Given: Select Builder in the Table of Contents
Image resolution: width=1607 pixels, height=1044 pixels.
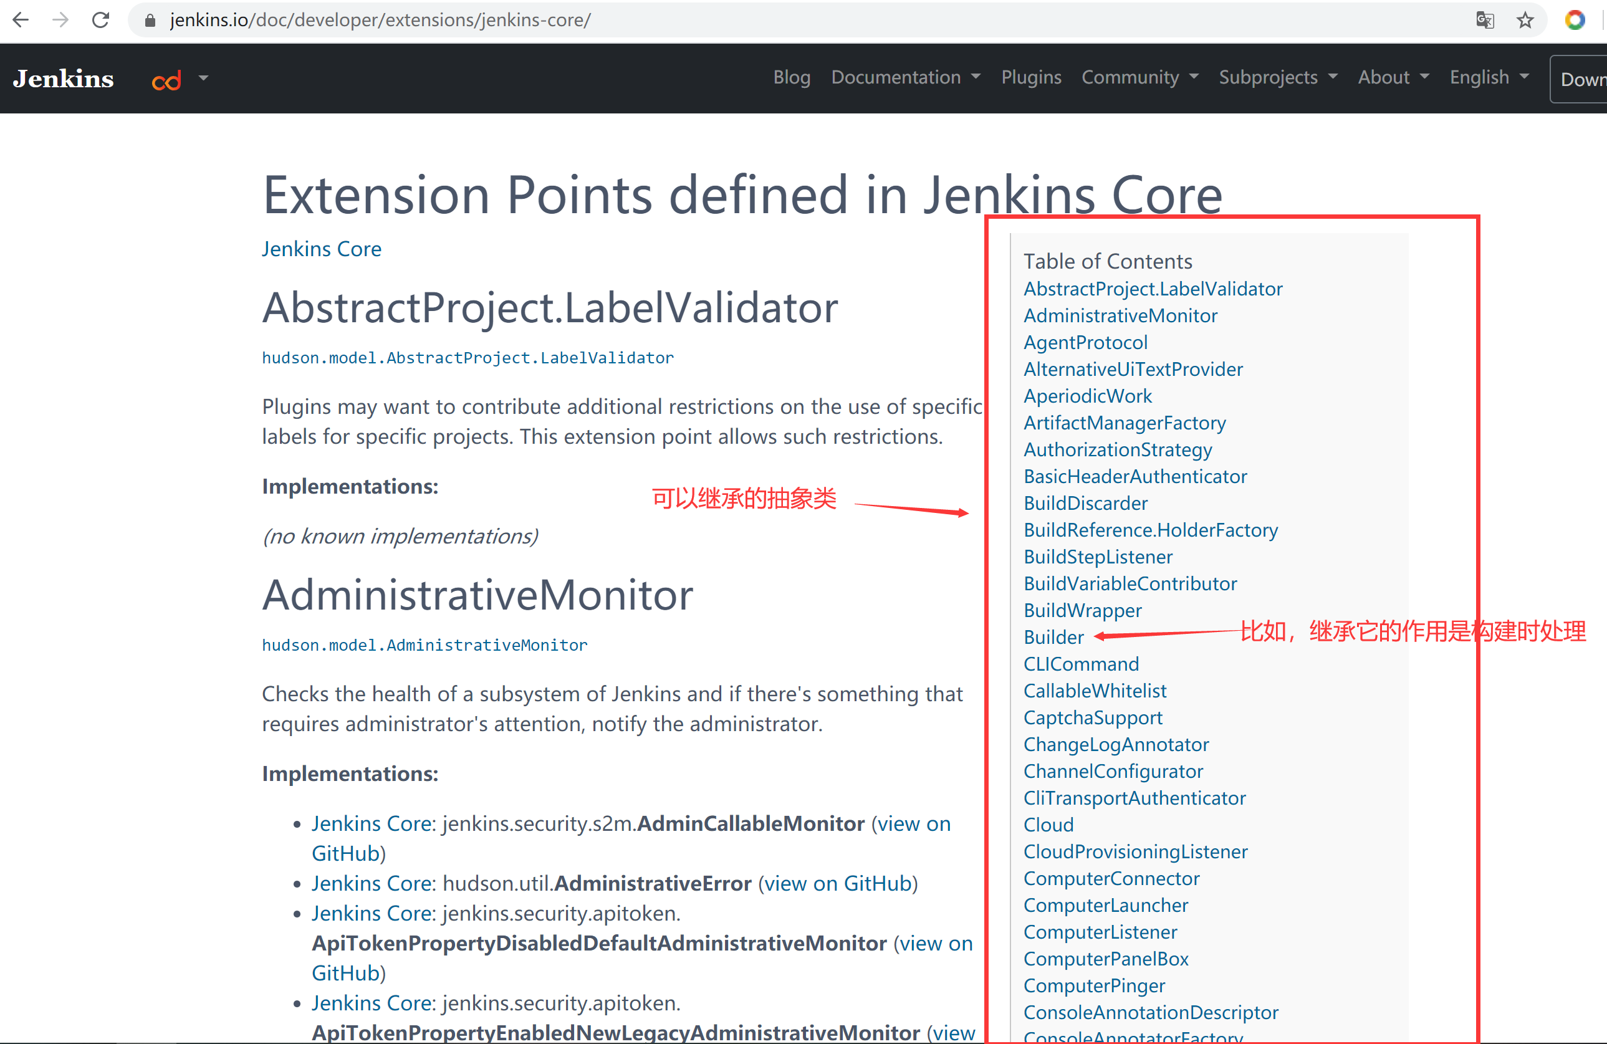Looking at the screenshot, I should click(1053, 636).
